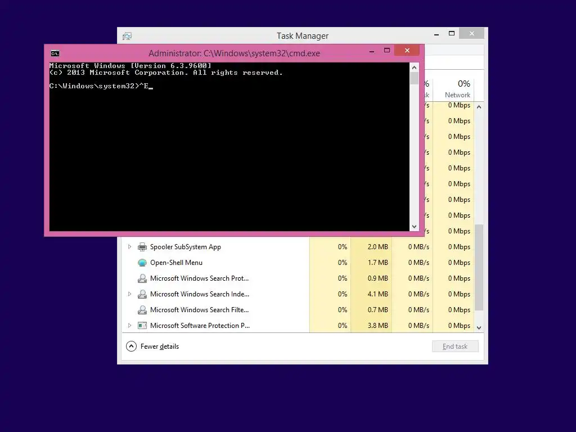Click the 1.7 MB memory value
The width and height of the screenshot is (576, 432).
[377, 263]
